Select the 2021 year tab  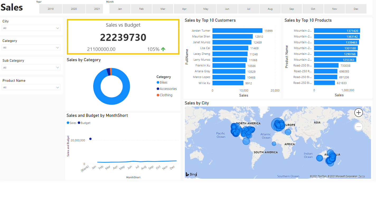click(x=94, y=9)
